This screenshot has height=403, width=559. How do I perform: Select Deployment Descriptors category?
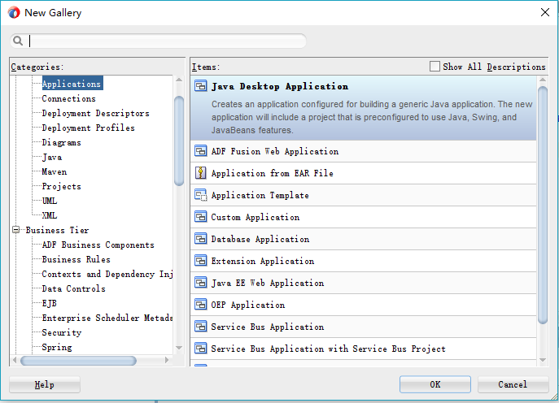click(95, 113)
